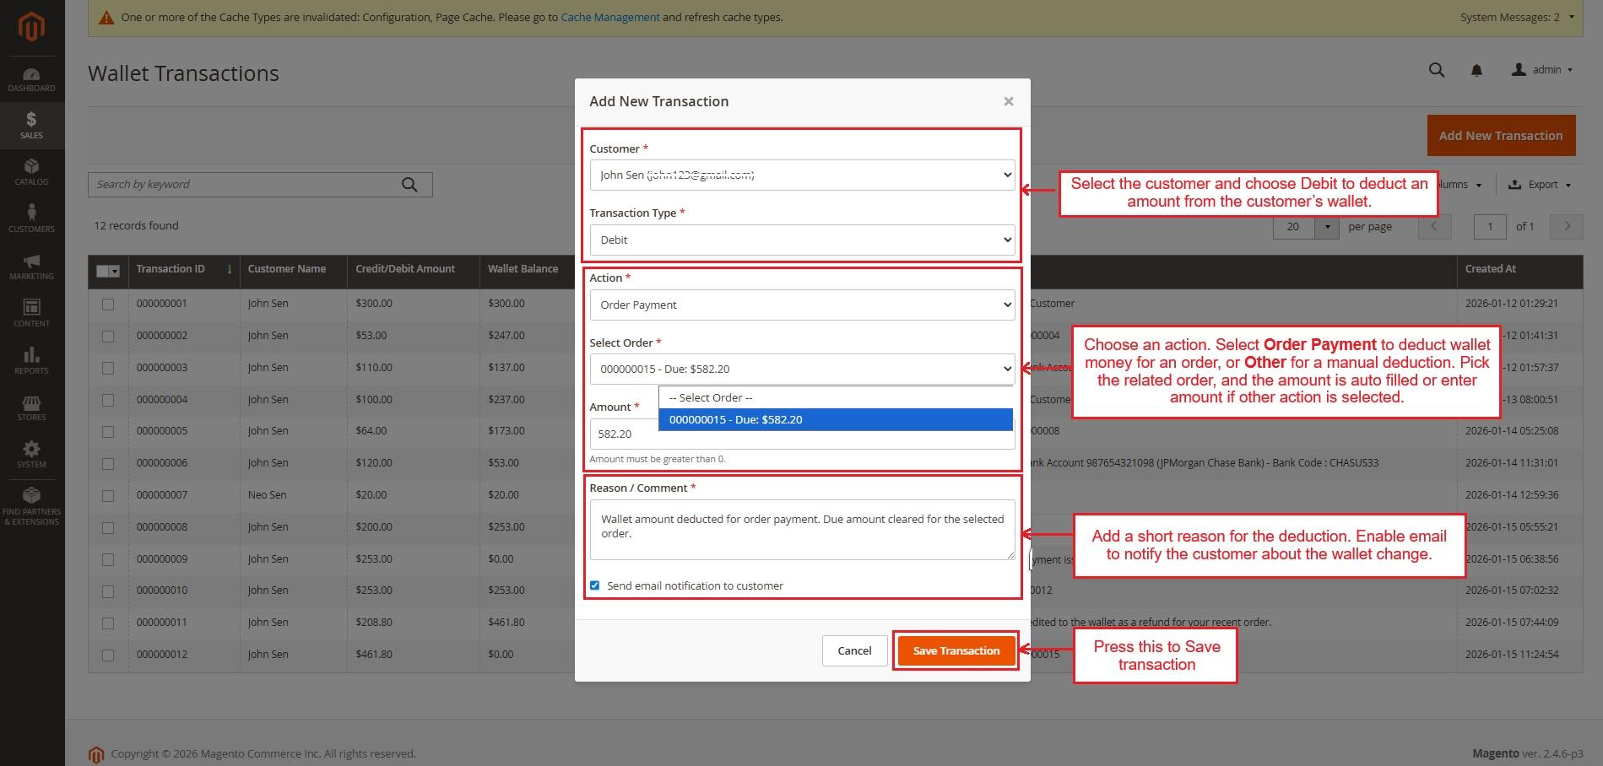Check the row checkbox for transaction 000000007

pos(108,496)
